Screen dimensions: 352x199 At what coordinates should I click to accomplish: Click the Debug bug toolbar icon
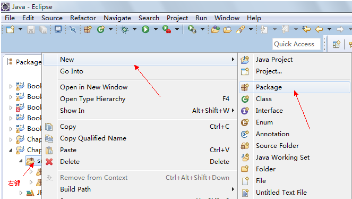[x=124, y=29]
